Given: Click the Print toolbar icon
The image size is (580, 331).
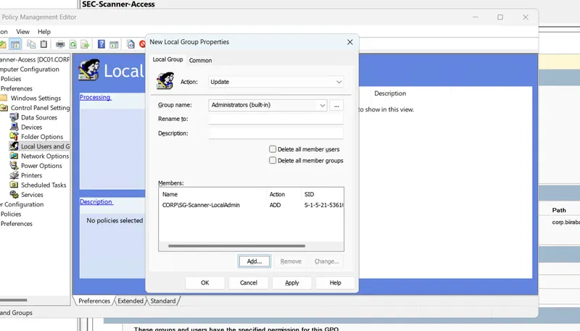Looking at the screenshot, I should [x=60, y=45].
